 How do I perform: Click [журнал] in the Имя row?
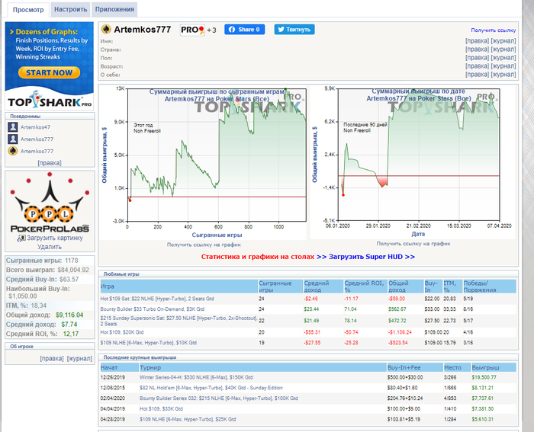click(503, 41)
